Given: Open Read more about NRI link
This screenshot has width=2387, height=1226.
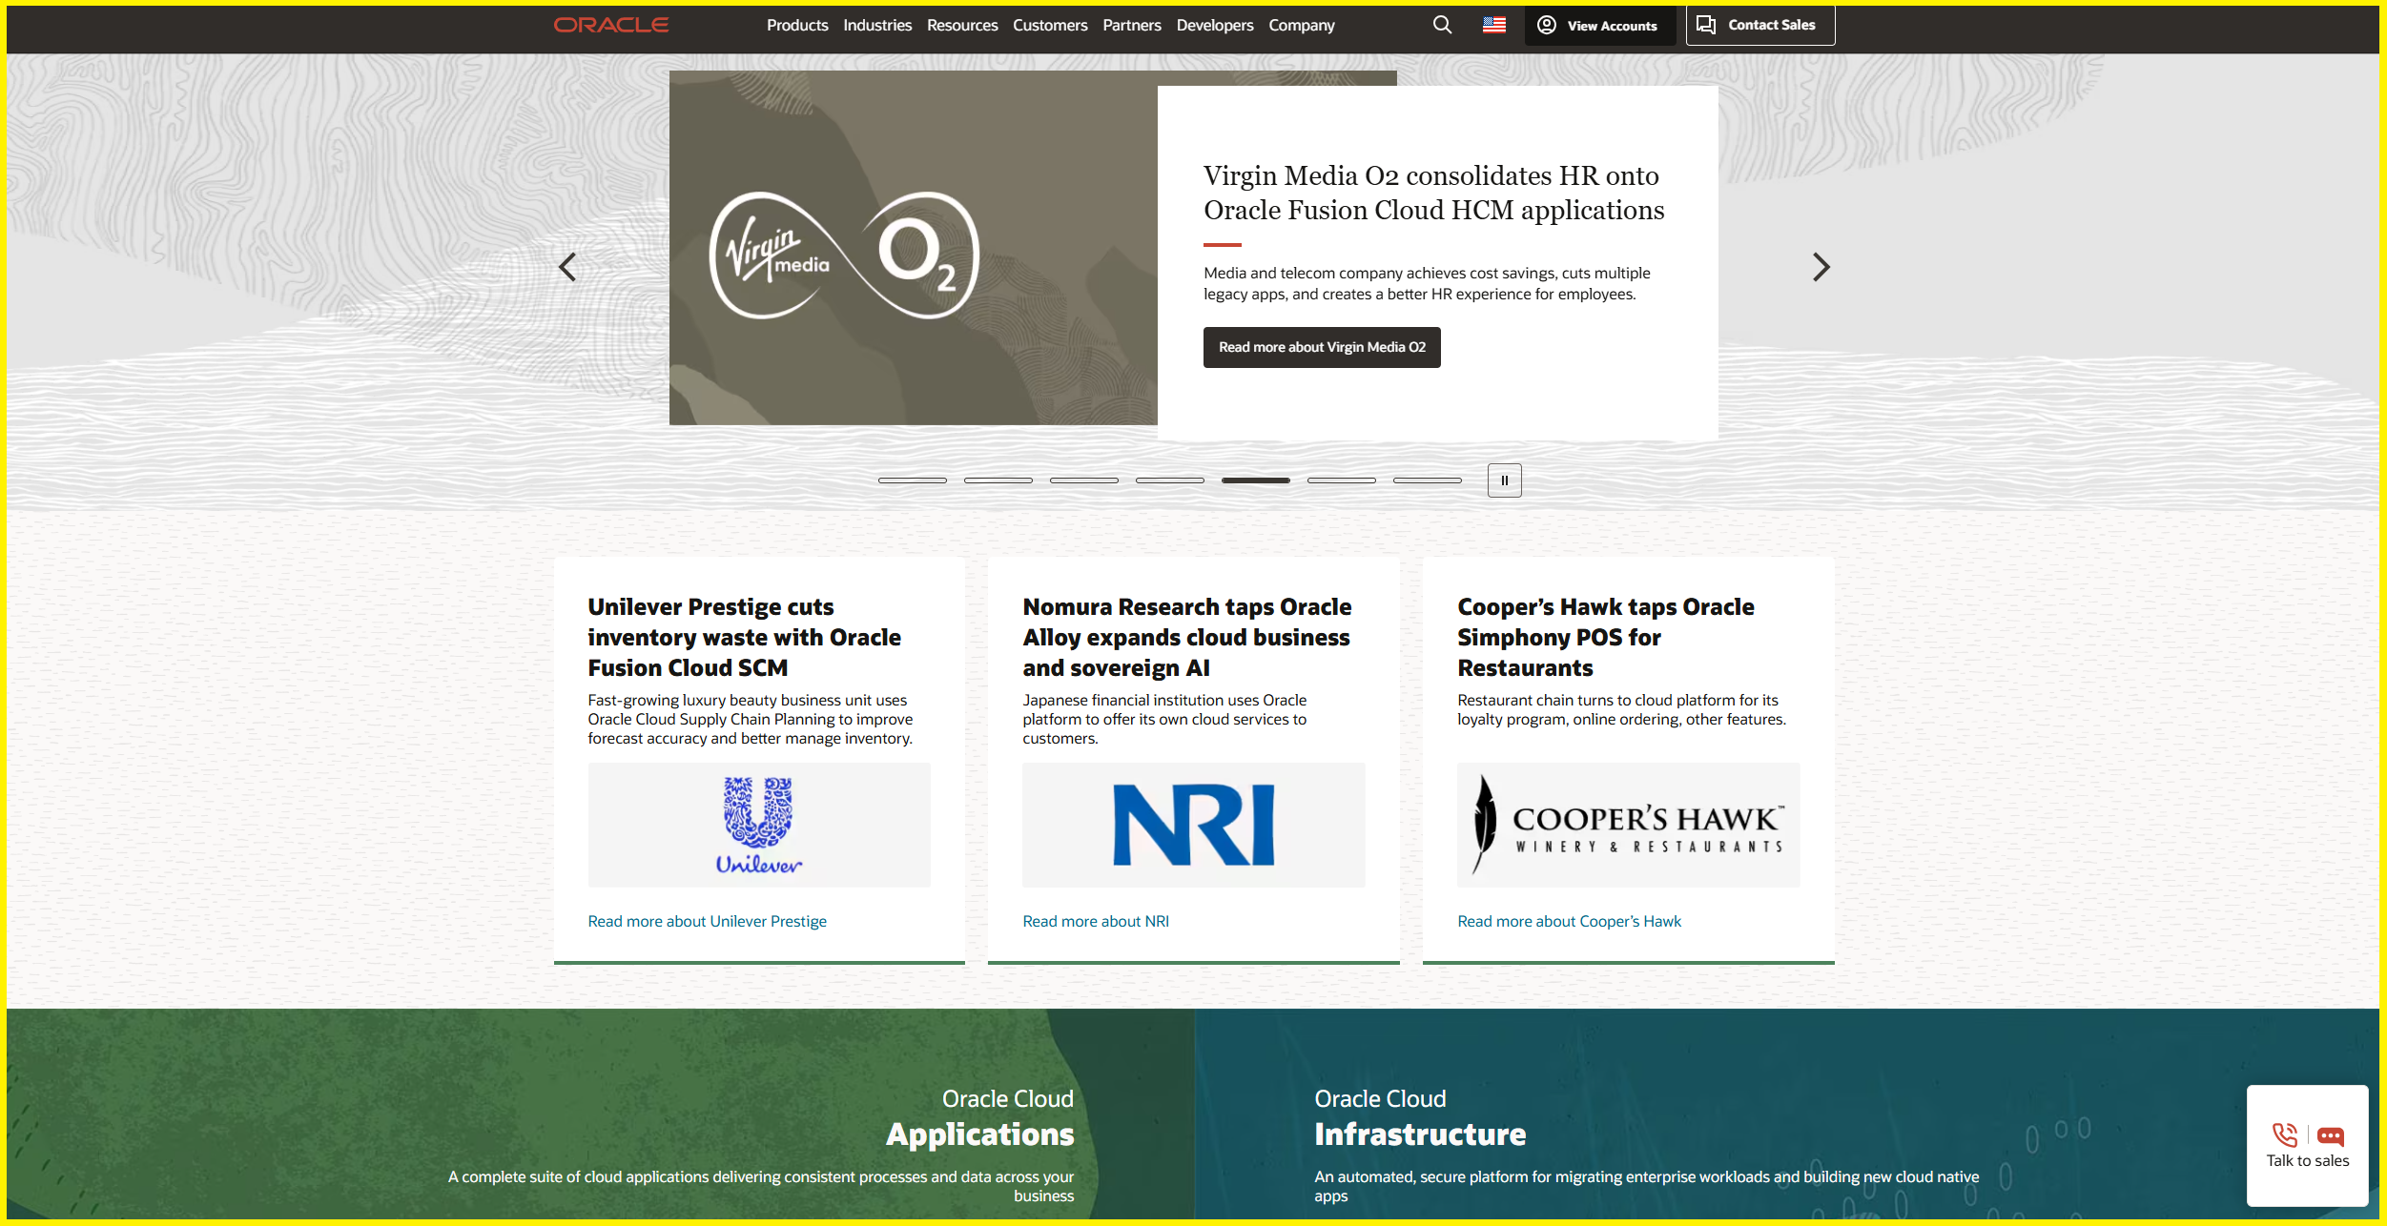Looking at the screenshot, I should click(x=1095, y=921).
